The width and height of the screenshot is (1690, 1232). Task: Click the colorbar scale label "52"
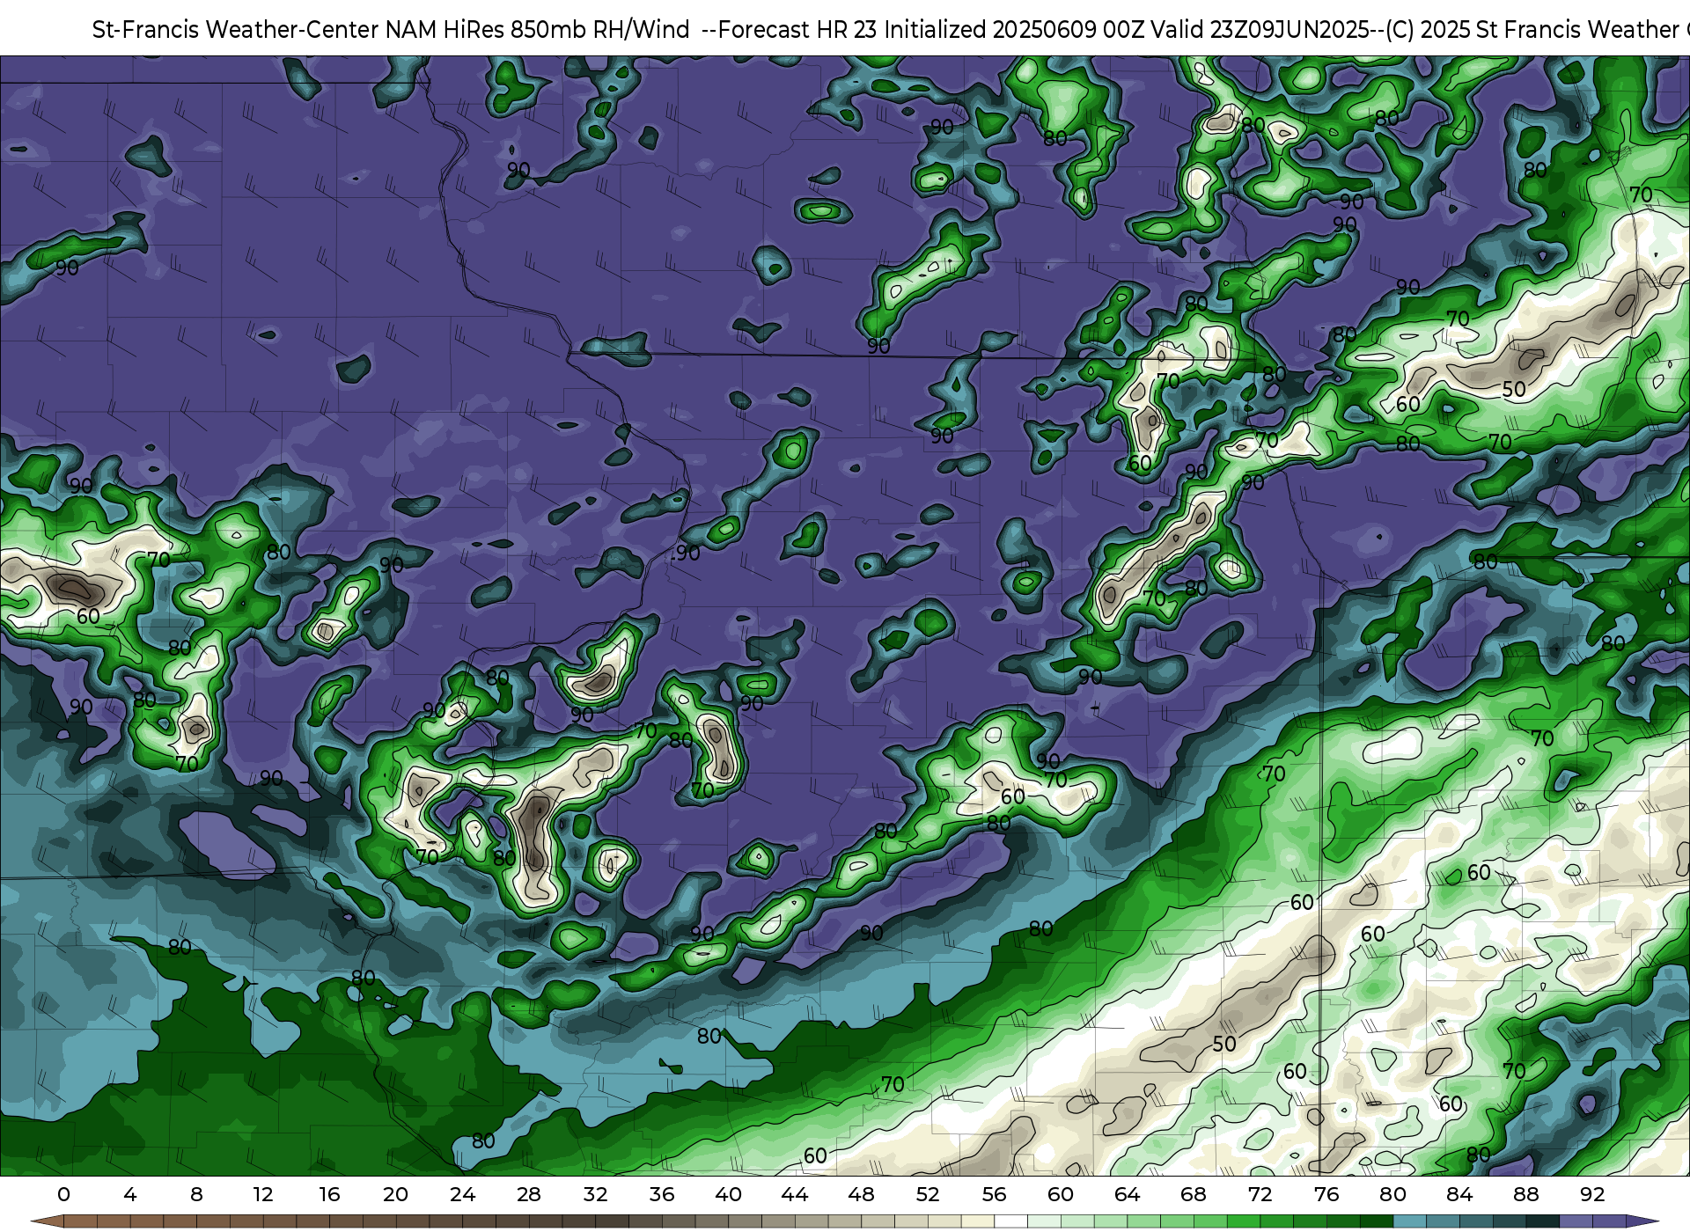point(928,1194)
